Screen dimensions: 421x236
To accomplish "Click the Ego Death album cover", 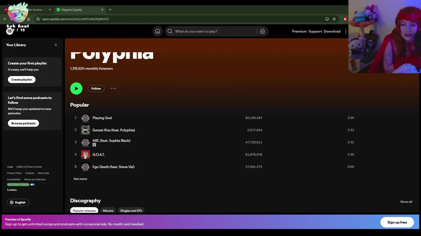I will click(86, 167).
